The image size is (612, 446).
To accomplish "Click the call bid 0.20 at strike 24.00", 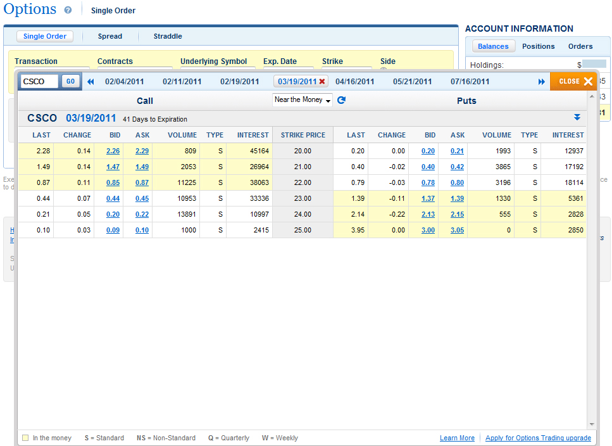I will click(x=113, y=214).
